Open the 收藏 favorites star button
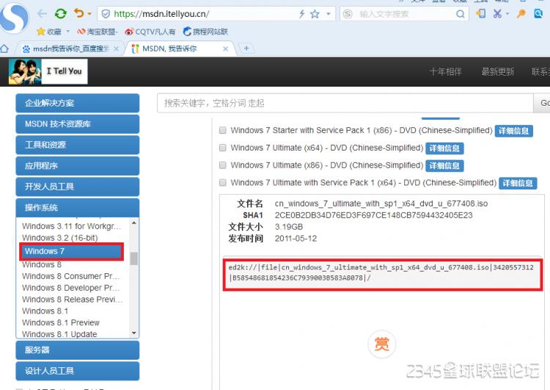 49,32
